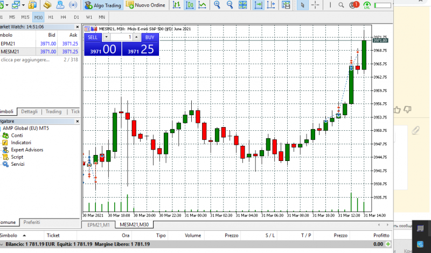This screenshot has height=253, width=431.
Task: Click the green LVL connection icon
Action: coord(367,5)
